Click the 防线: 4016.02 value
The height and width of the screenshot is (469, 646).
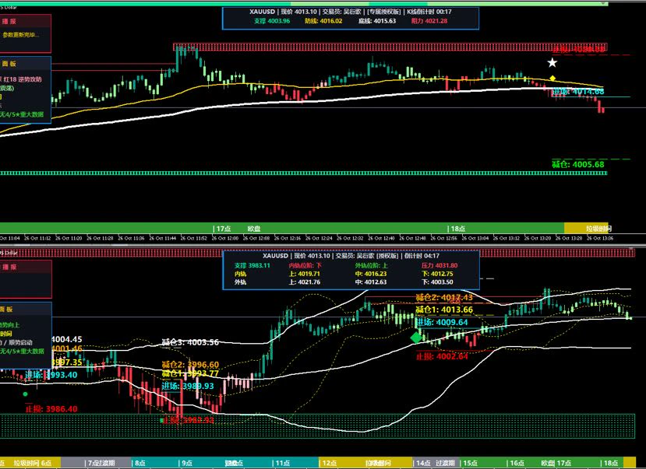(x=323, y=21)
